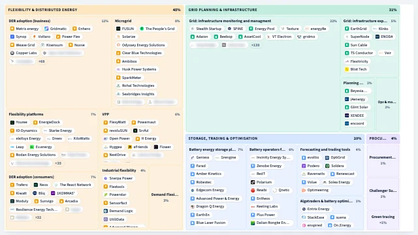Click the Resilience Energy Tech... chip
418x235 pixels.
coord(35,210)
